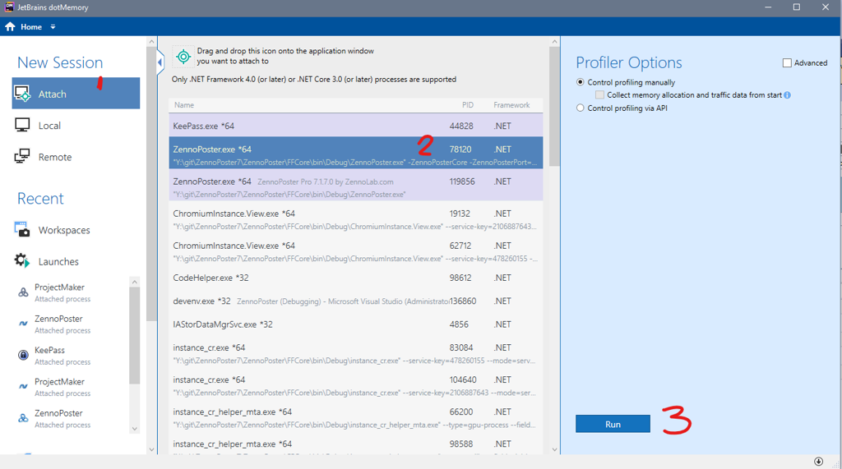This screenshot has height=469, width=842.
Task: Click the download icon in the status bar
Action: coord(818,462)
